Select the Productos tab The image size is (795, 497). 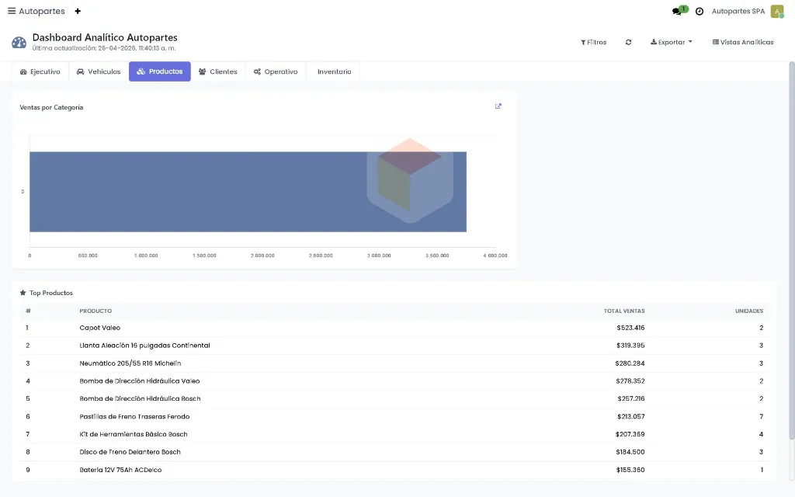click(160, 71)
